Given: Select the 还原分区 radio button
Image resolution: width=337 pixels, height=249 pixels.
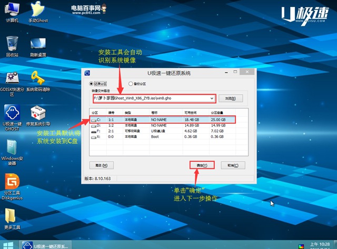Looking at the screenshot, I should (x=91, y=84).
